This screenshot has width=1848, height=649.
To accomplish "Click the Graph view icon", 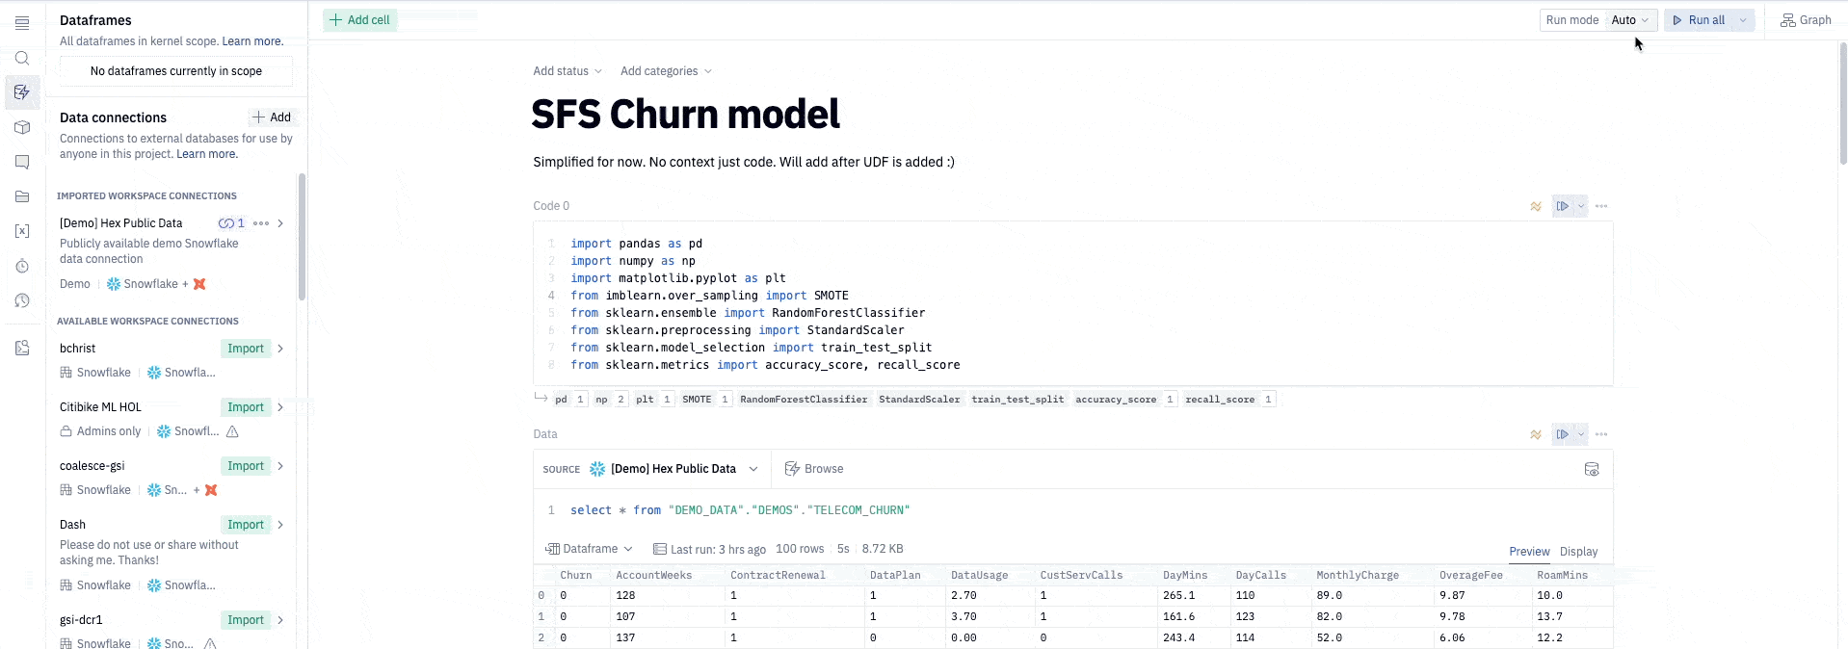I will click(x=1805, y=20).
